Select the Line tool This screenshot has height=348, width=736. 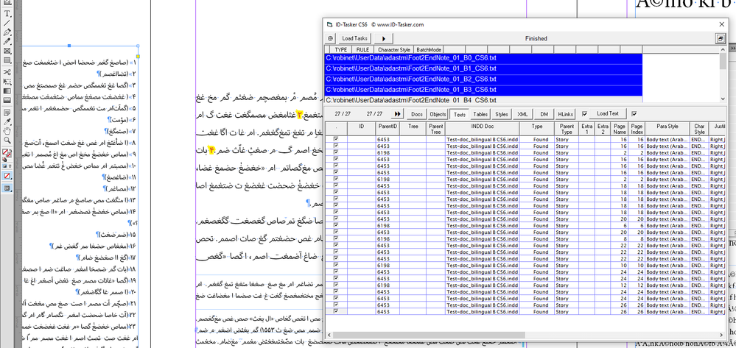7,23
